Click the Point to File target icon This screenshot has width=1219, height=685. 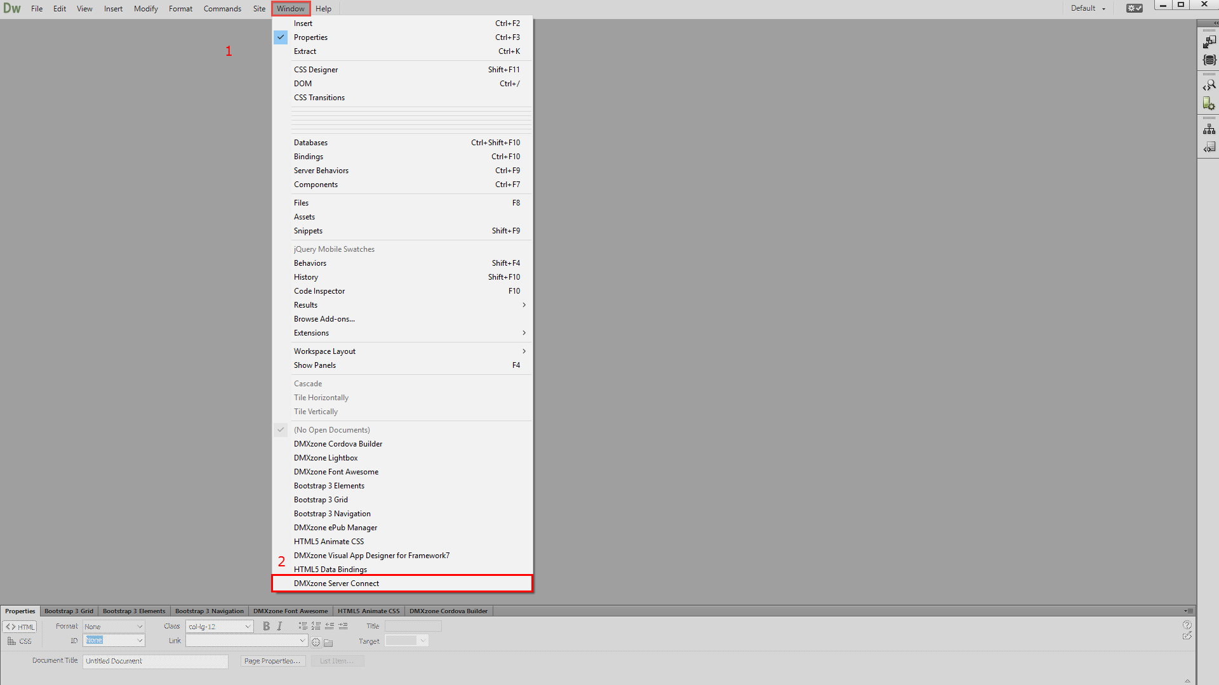(x=316, y=642)
